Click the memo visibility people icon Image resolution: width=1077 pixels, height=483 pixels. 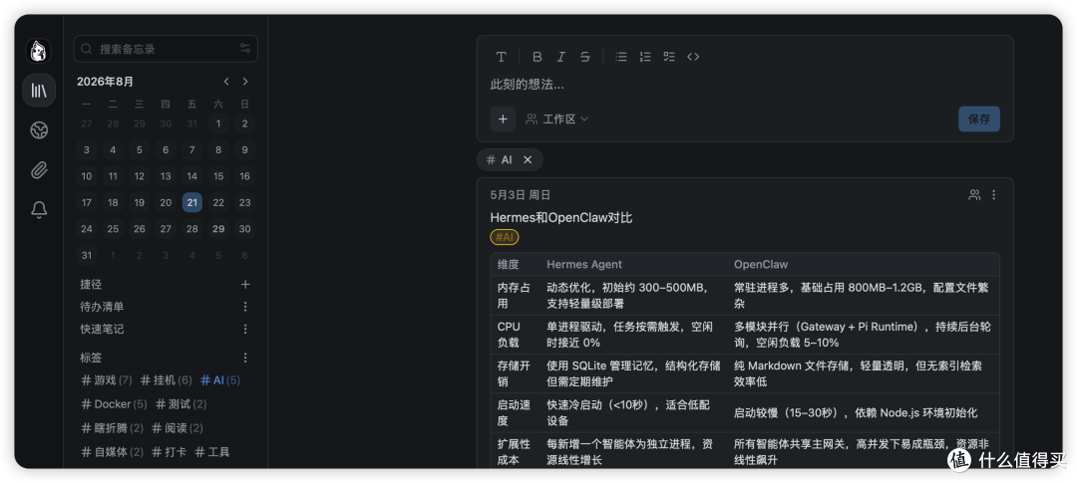coord(974,195)
